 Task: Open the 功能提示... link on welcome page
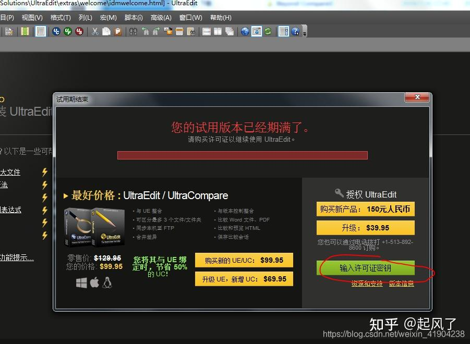(17, 257)
